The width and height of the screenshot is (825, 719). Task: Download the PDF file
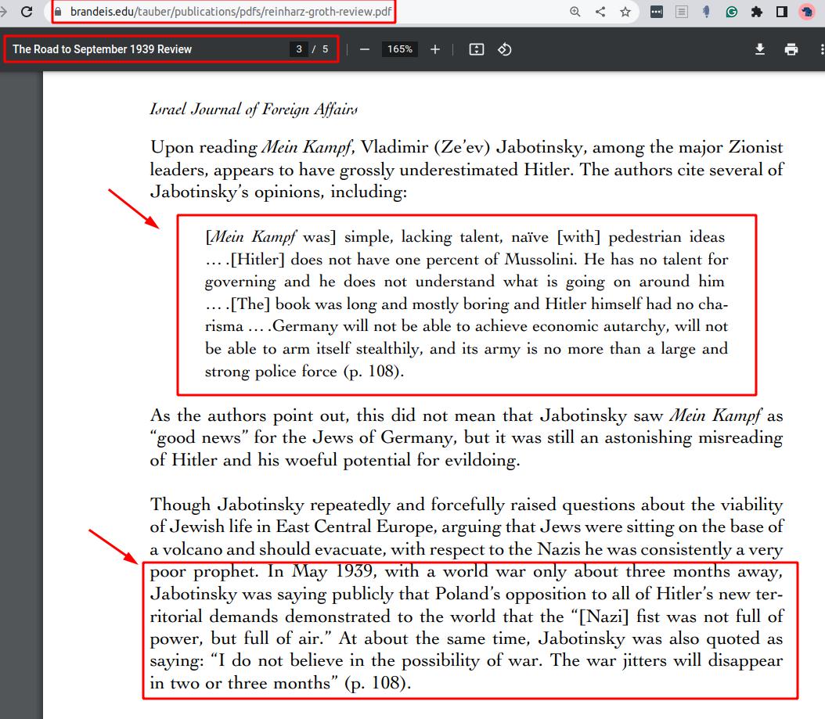tap(759, 49)
